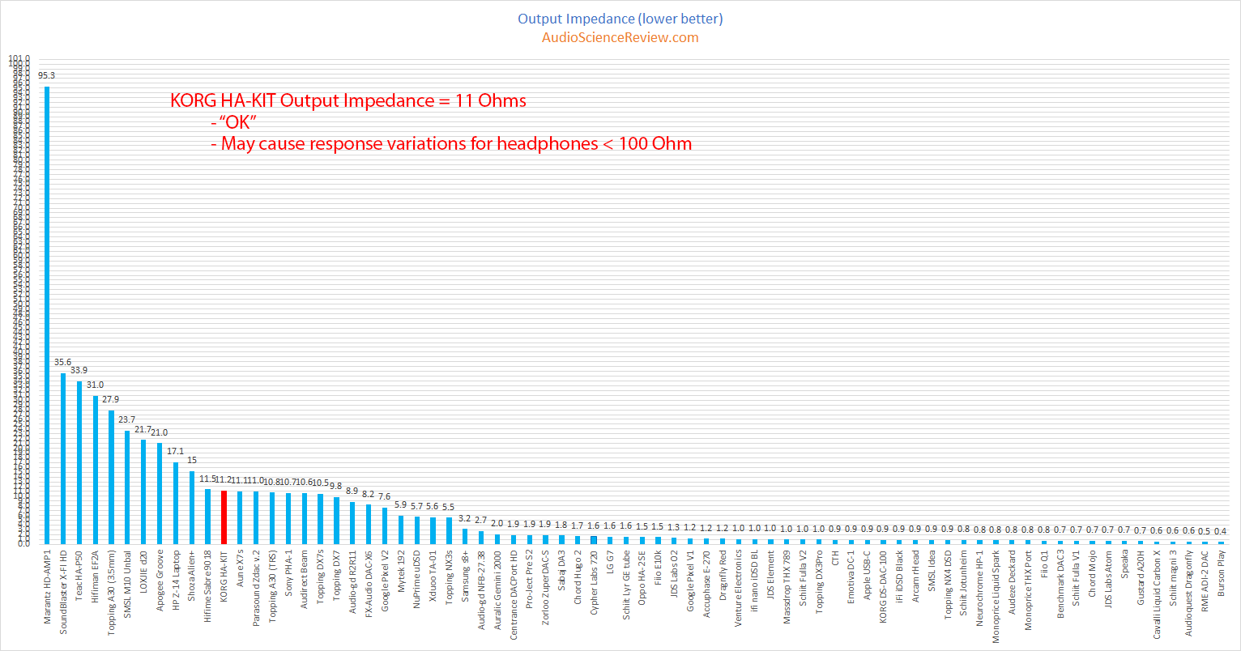Screen dimensions: 1241x651
Task: Click the "Mytek 192" axis label
Action: coord(402,572)
